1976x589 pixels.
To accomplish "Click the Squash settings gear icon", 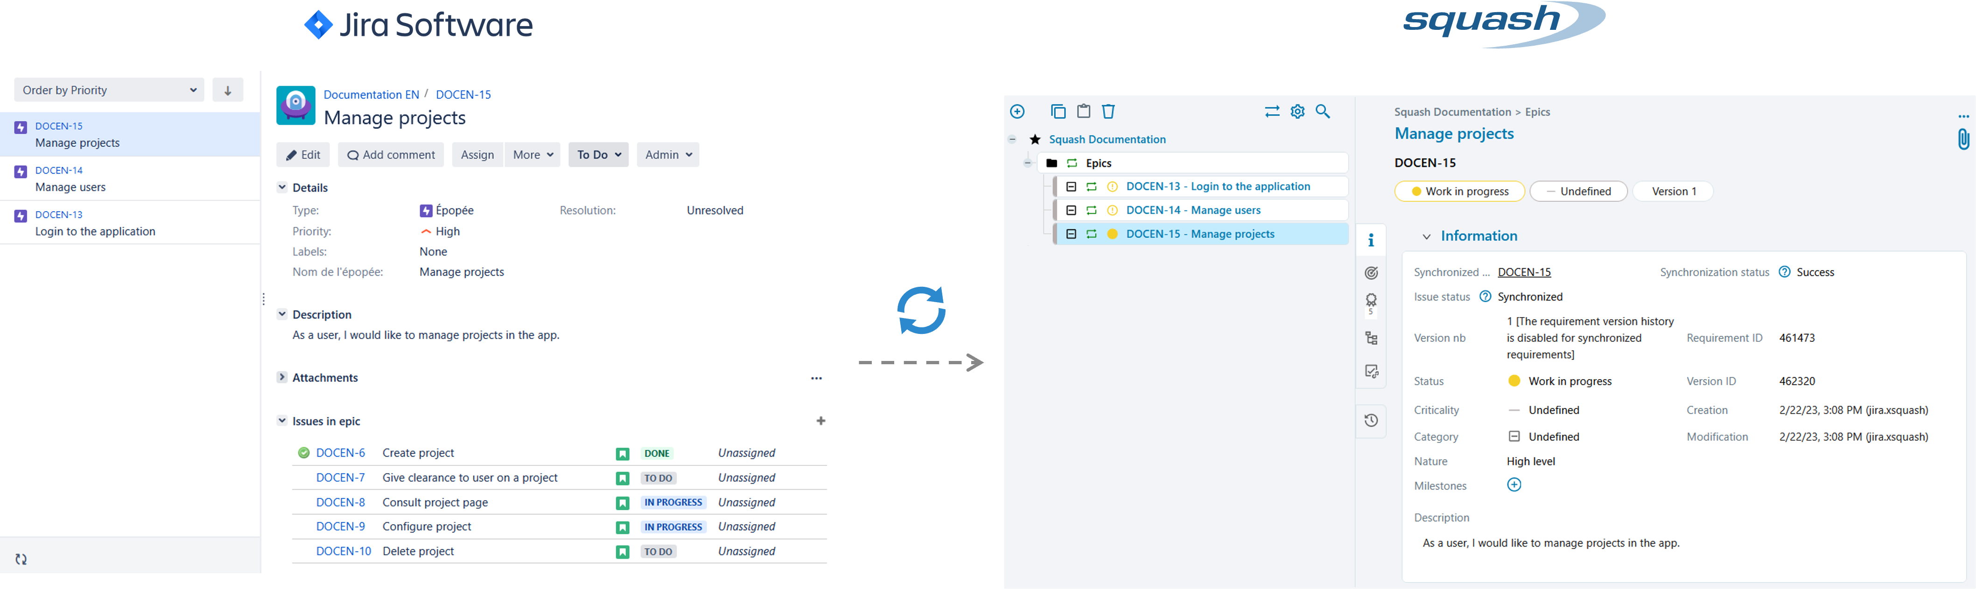I will [1298, 112].
